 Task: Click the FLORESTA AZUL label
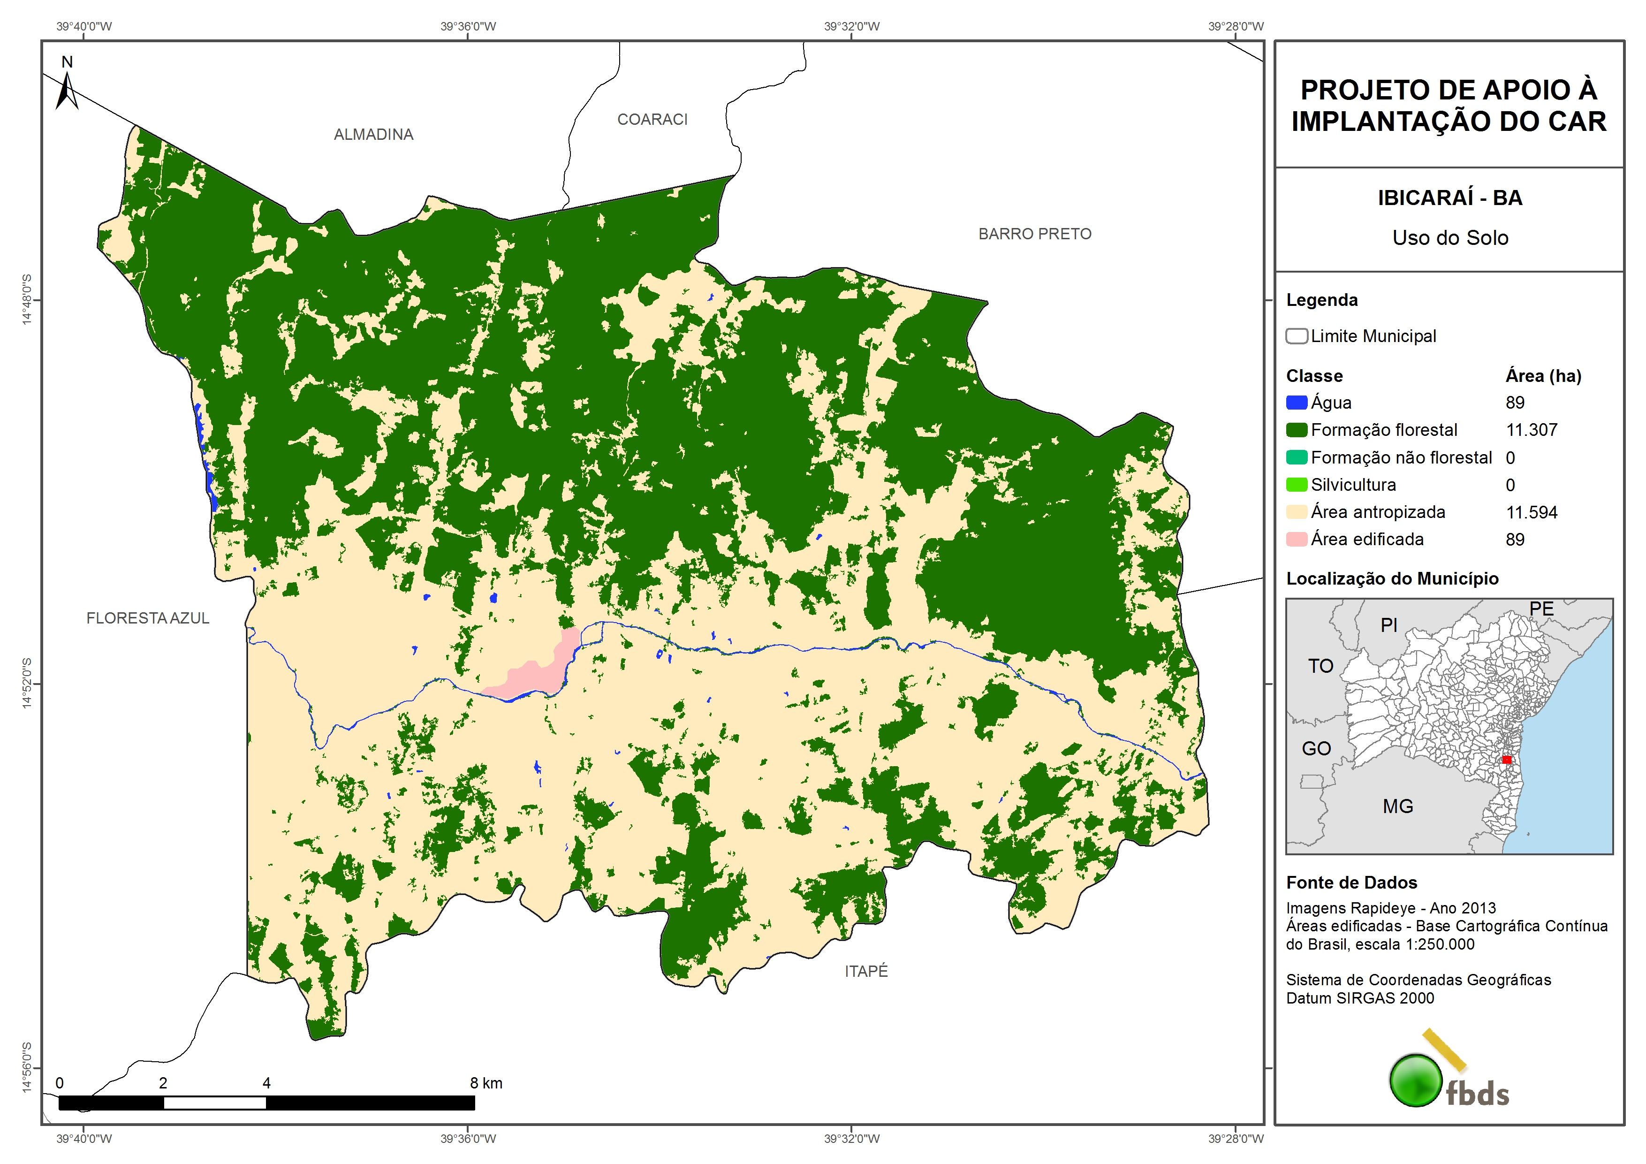pyautogui.click(x=148, y=618)
